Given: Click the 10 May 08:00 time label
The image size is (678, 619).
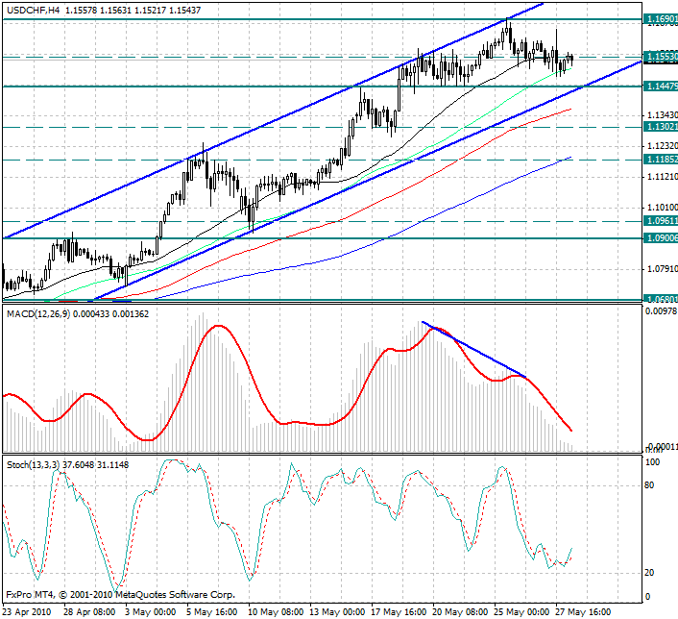Looking at the screenshot, I should tap(276, 612).
